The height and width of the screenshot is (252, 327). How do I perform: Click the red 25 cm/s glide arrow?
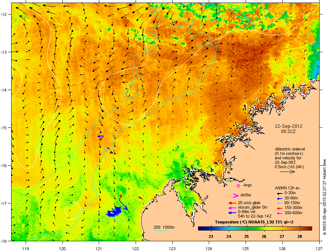tap(232, 203)
